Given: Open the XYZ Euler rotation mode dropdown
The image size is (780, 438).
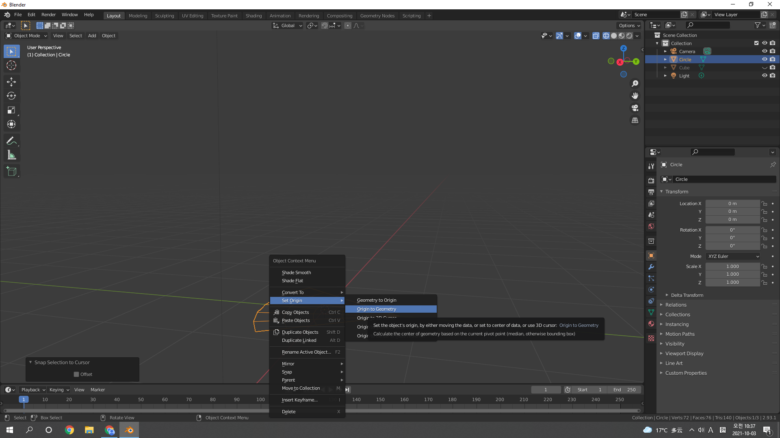Looking at the screenshot, I should click(x=733, y=256).
